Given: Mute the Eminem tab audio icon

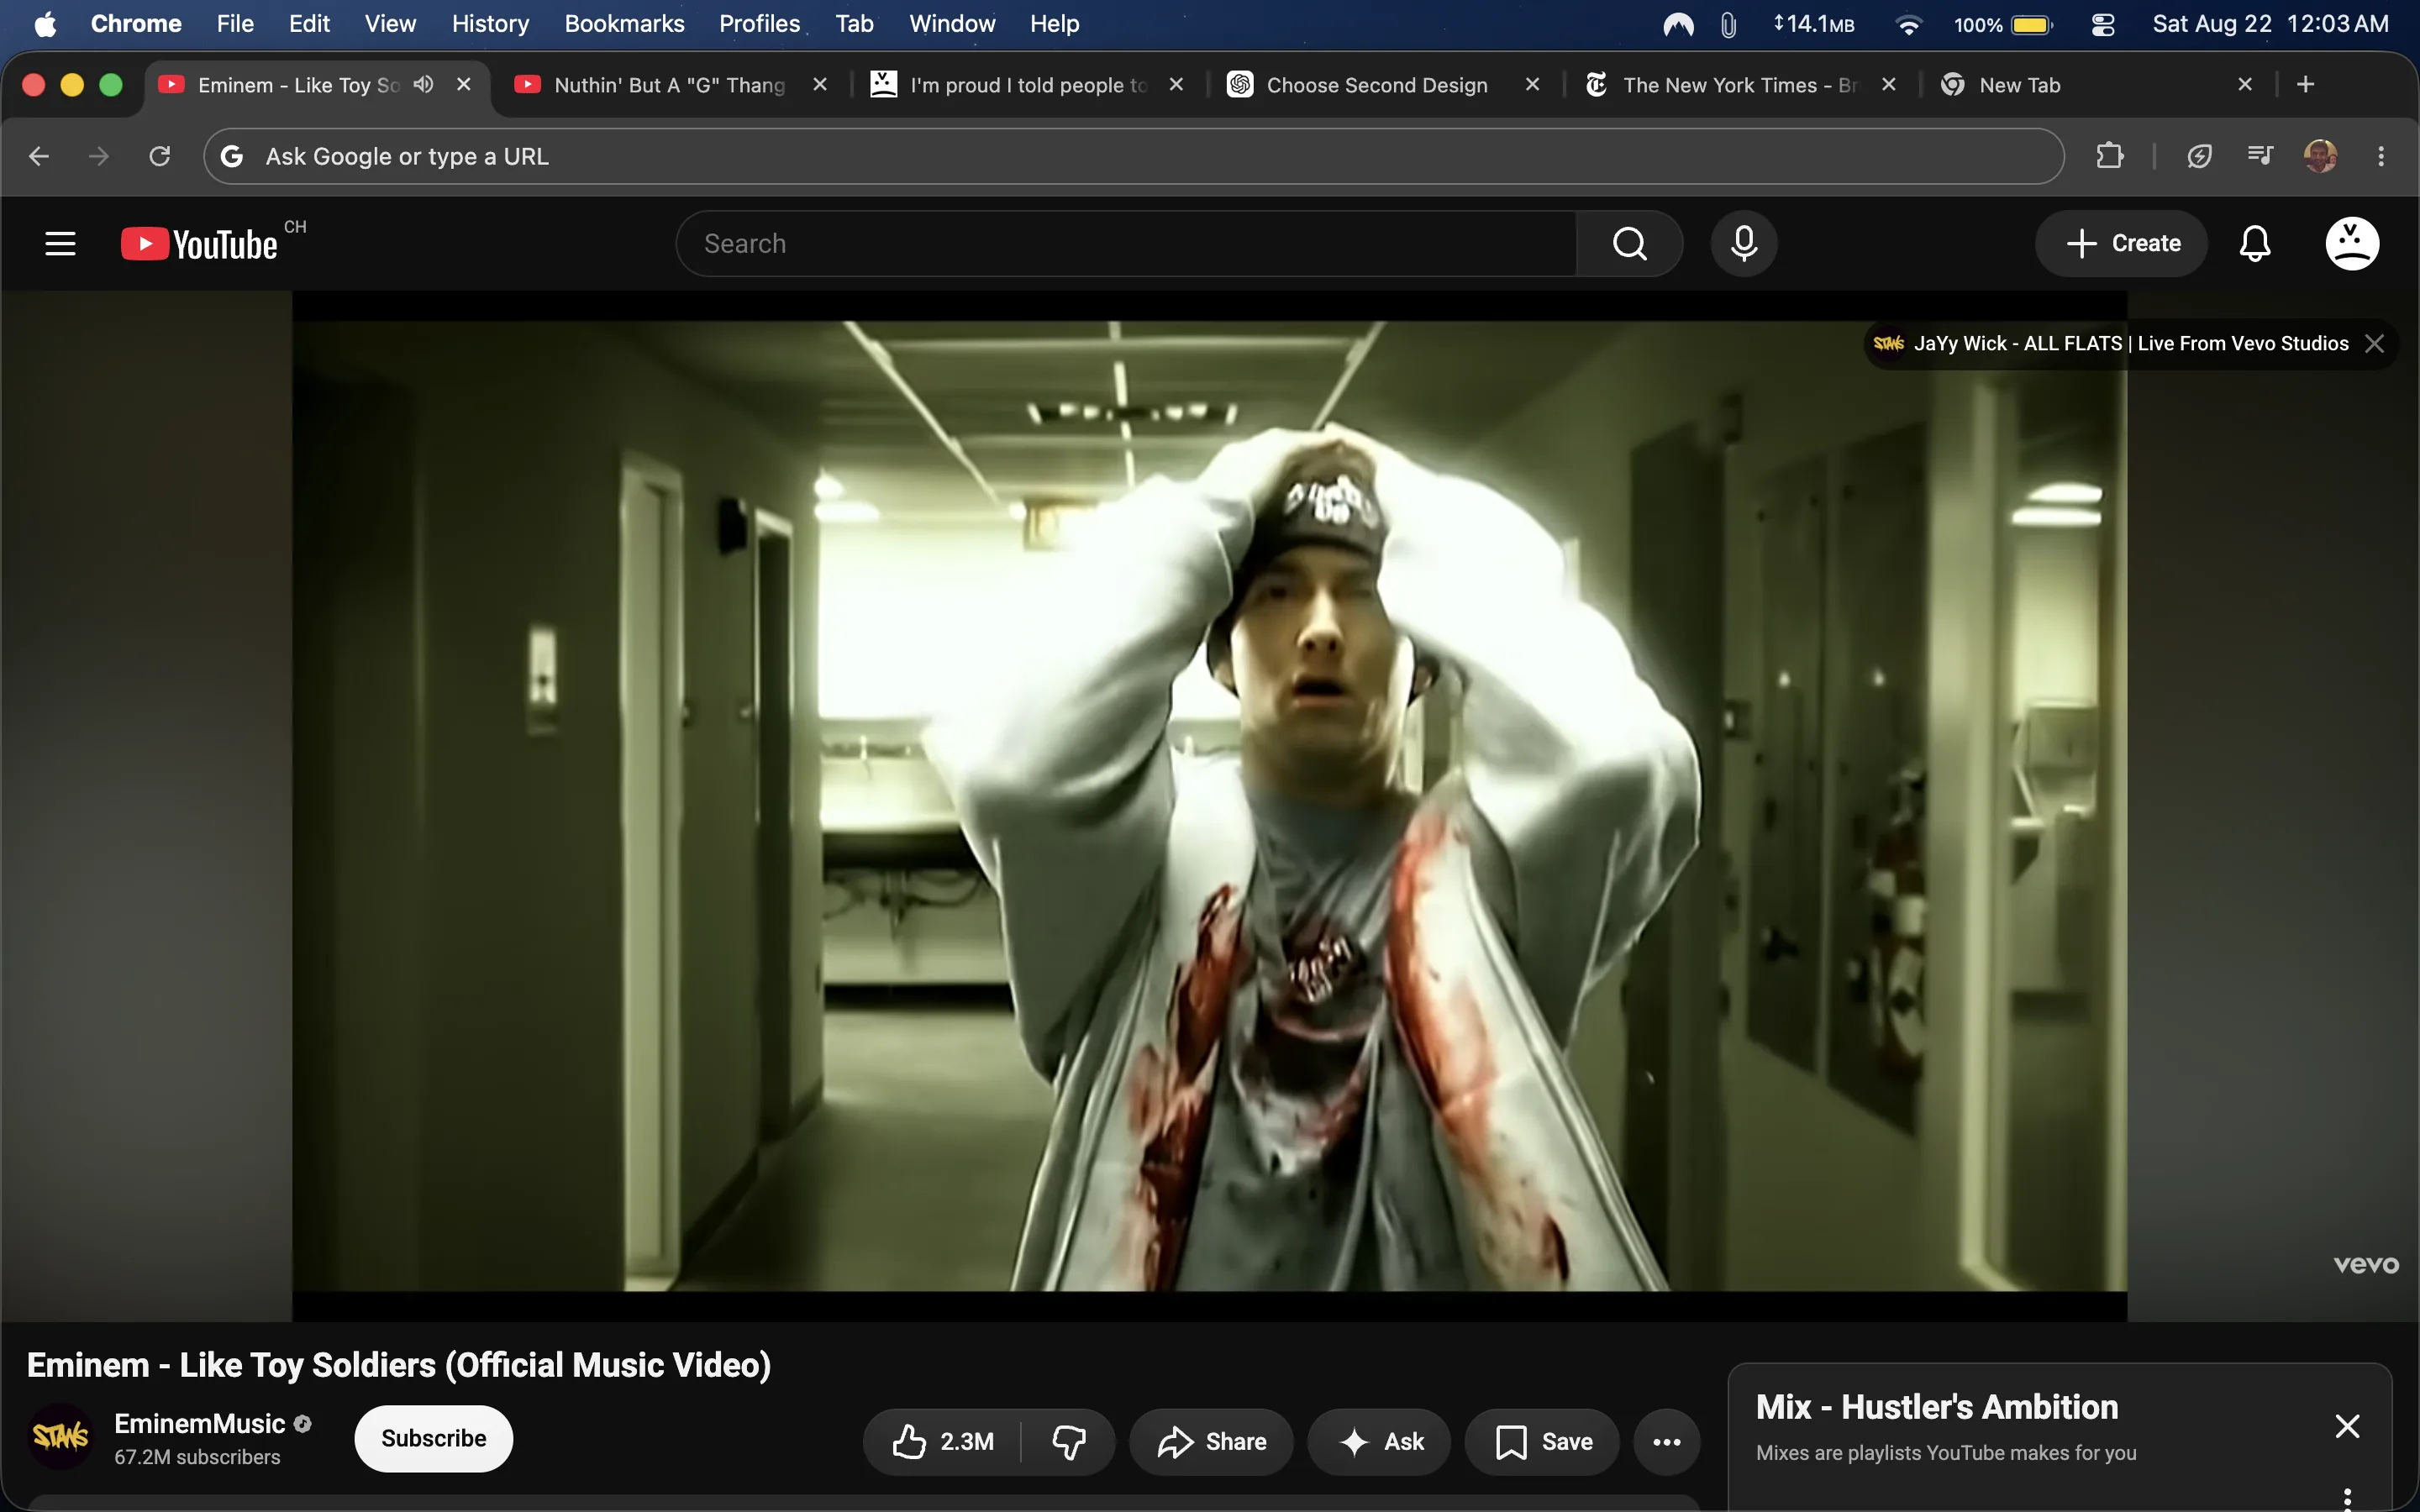Looking at the screenshot, I should coord(424,84).
